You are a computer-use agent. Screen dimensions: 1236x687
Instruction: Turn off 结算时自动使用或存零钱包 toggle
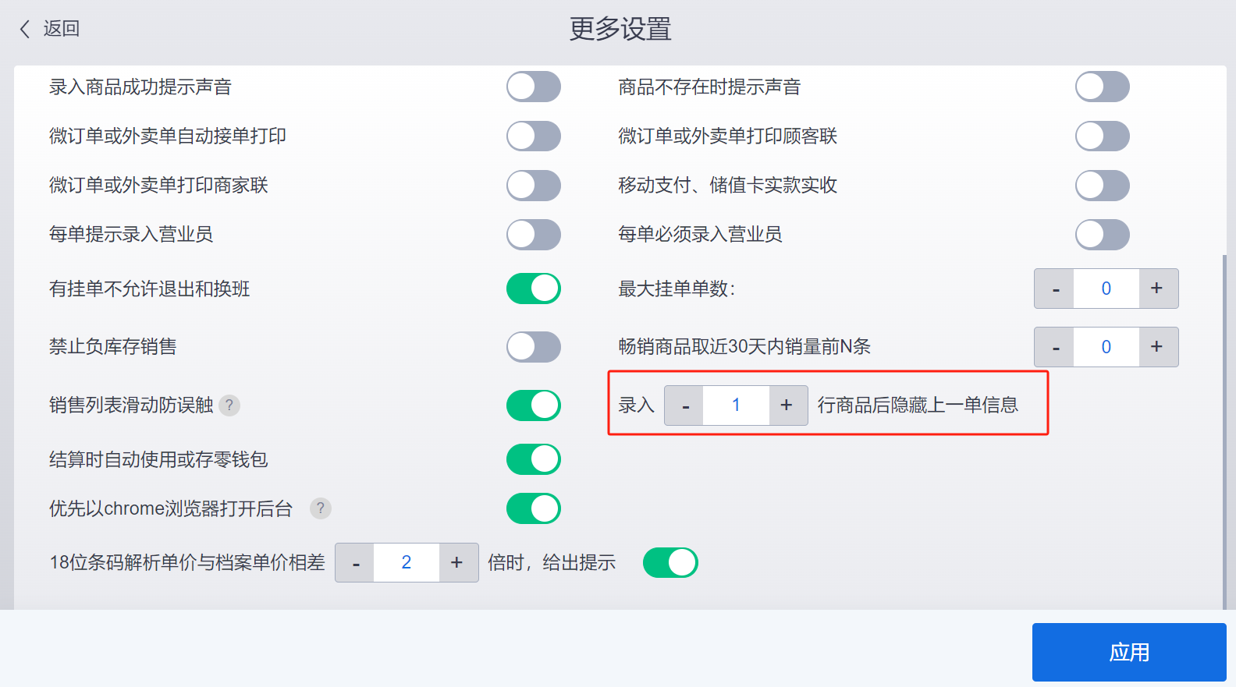(x=534, y=459)
